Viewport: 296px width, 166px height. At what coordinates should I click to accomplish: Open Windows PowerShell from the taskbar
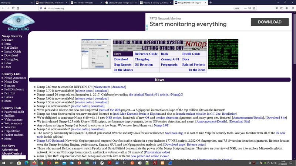pos(117,163)
